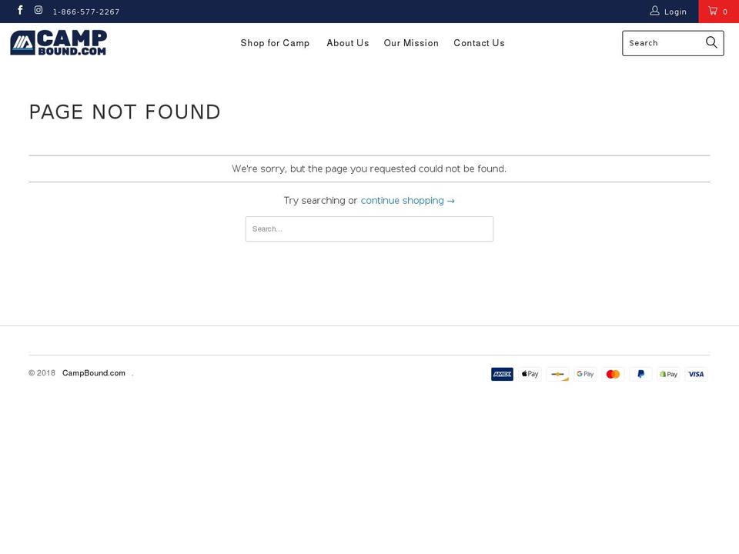
Task: Navigate to Our Mission
Action: pyautogui.click(x=411, y=43)
